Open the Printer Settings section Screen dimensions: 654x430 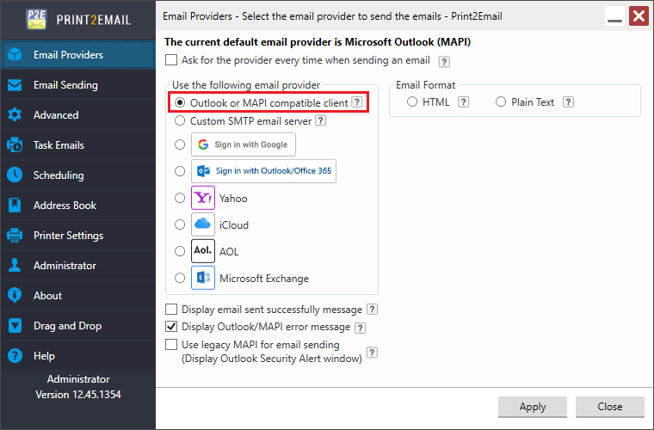point(68,236)
